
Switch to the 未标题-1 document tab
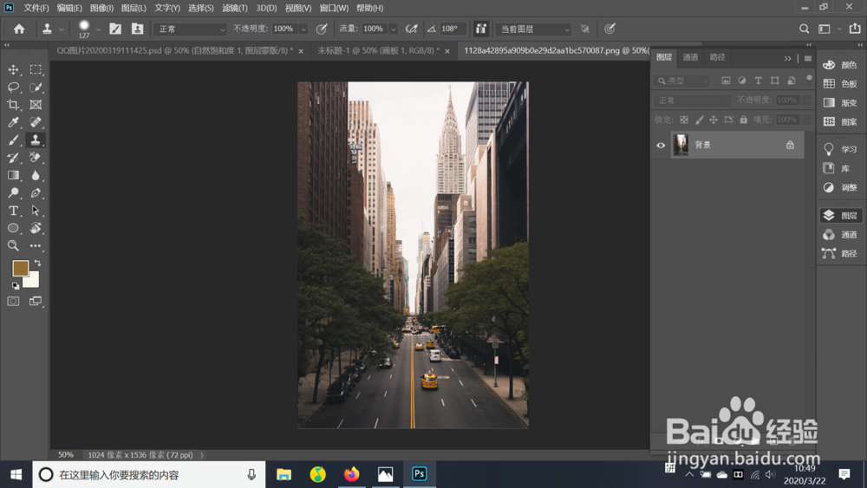[378, 50]
